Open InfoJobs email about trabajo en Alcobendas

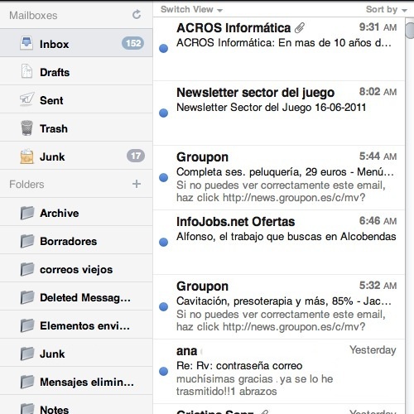click(x=279, y=243)
